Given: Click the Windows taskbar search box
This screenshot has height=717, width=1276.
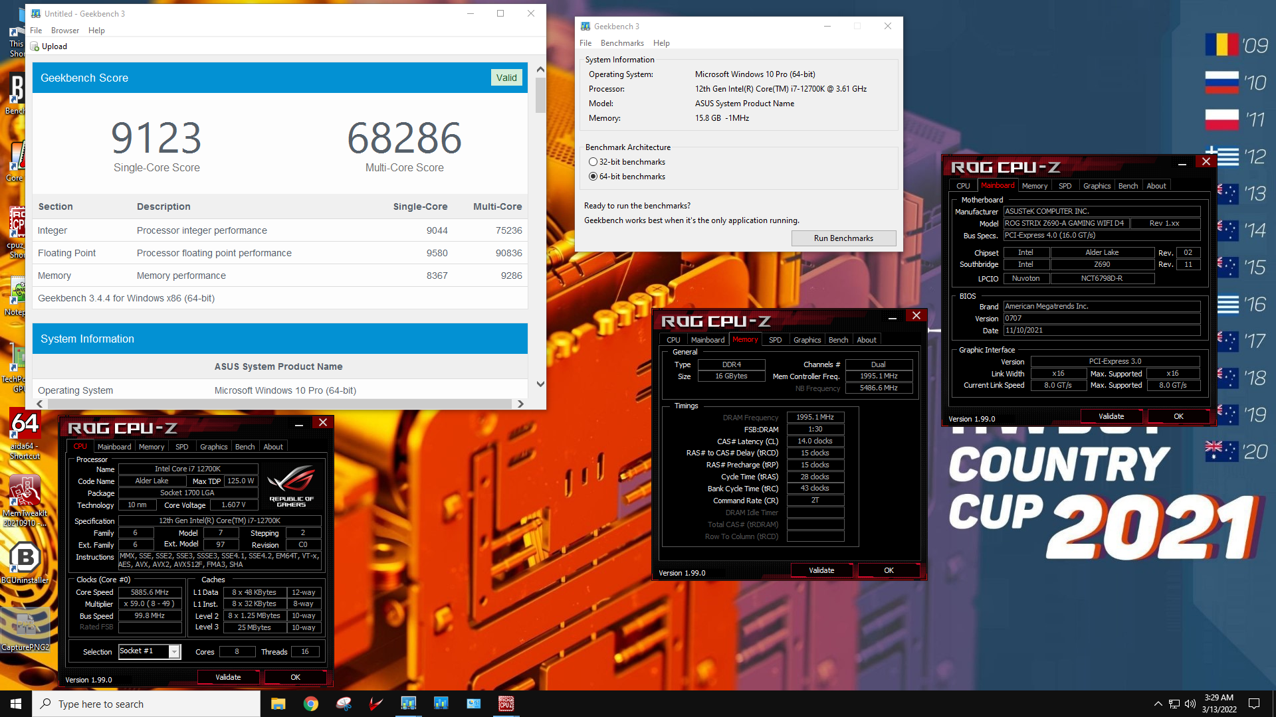Looking at the screenshot, I should click(146, 704).
